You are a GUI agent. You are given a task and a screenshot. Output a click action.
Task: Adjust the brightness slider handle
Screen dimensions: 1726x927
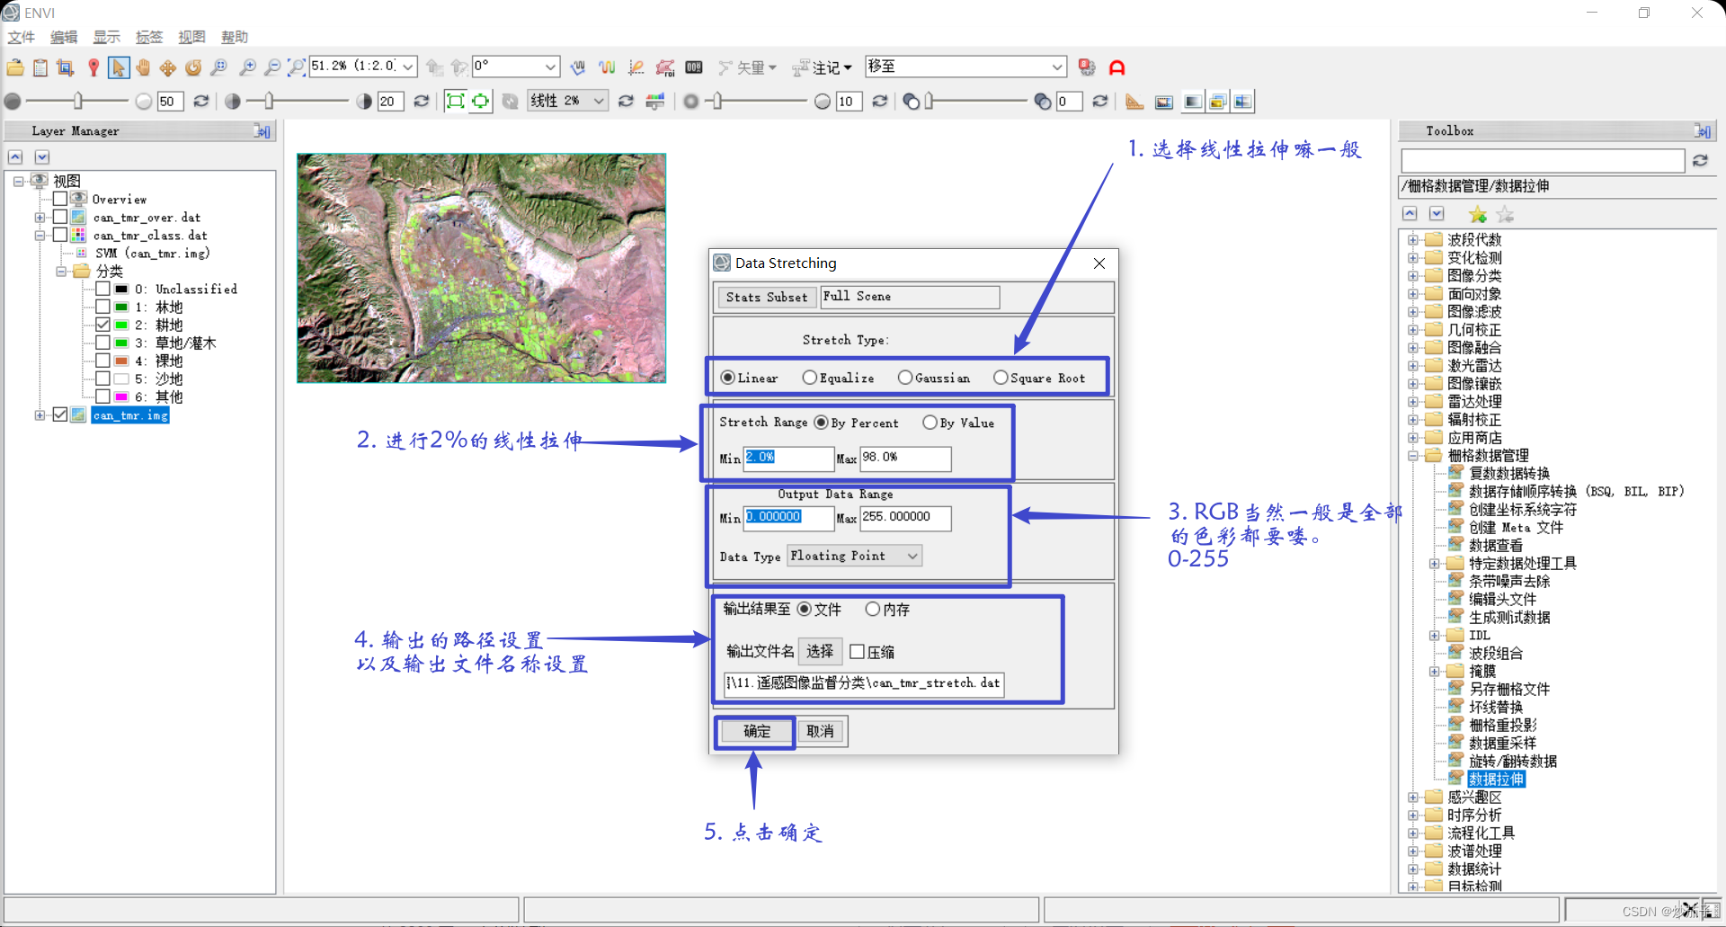78,101
